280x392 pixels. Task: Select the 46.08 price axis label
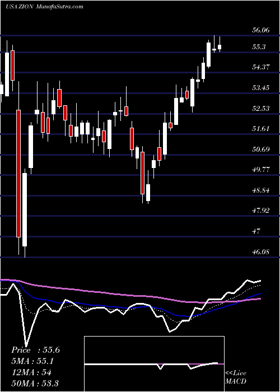260,252
